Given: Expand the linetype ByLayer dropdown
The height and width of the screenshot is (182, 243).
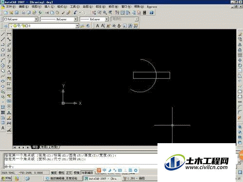Looking at the screenshot, I should [76, 19].
